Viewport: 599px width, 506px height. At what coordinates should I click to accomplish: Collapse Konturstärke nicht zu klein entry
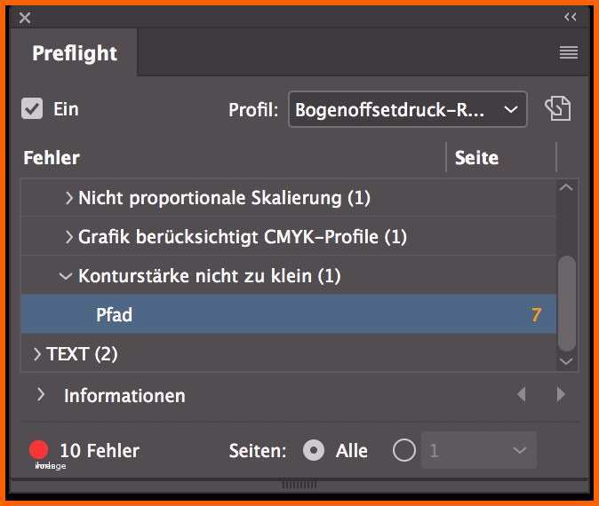[x=66, y=276]
